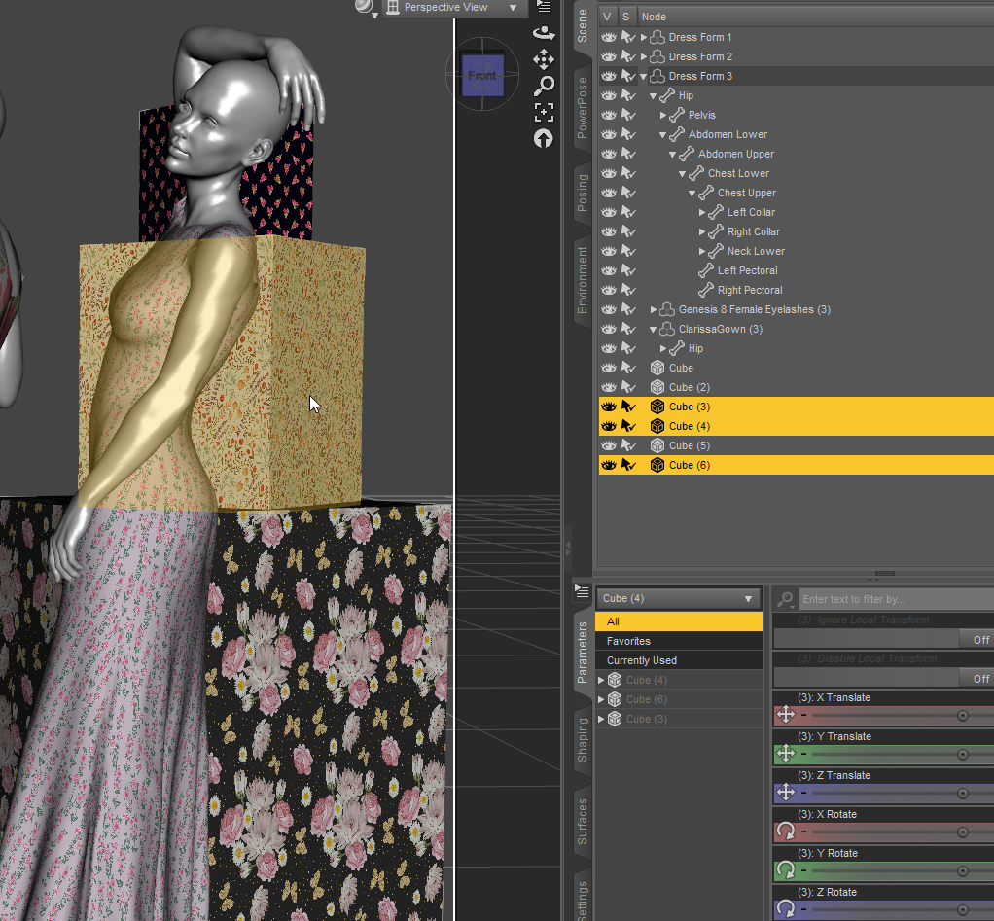Click the Y Translate slider handle
The height and width of the screenshot is (921, 994).
point(963,754)
